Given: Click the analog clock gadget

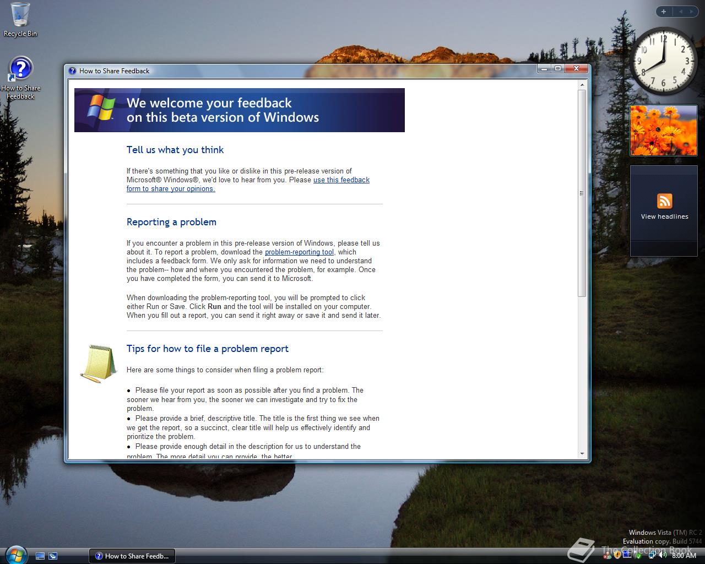Looking at the screenshot, I should [663, 61].
